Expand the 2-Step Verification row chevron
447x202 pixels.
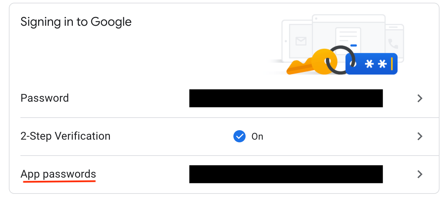click(x=420, y=136)
